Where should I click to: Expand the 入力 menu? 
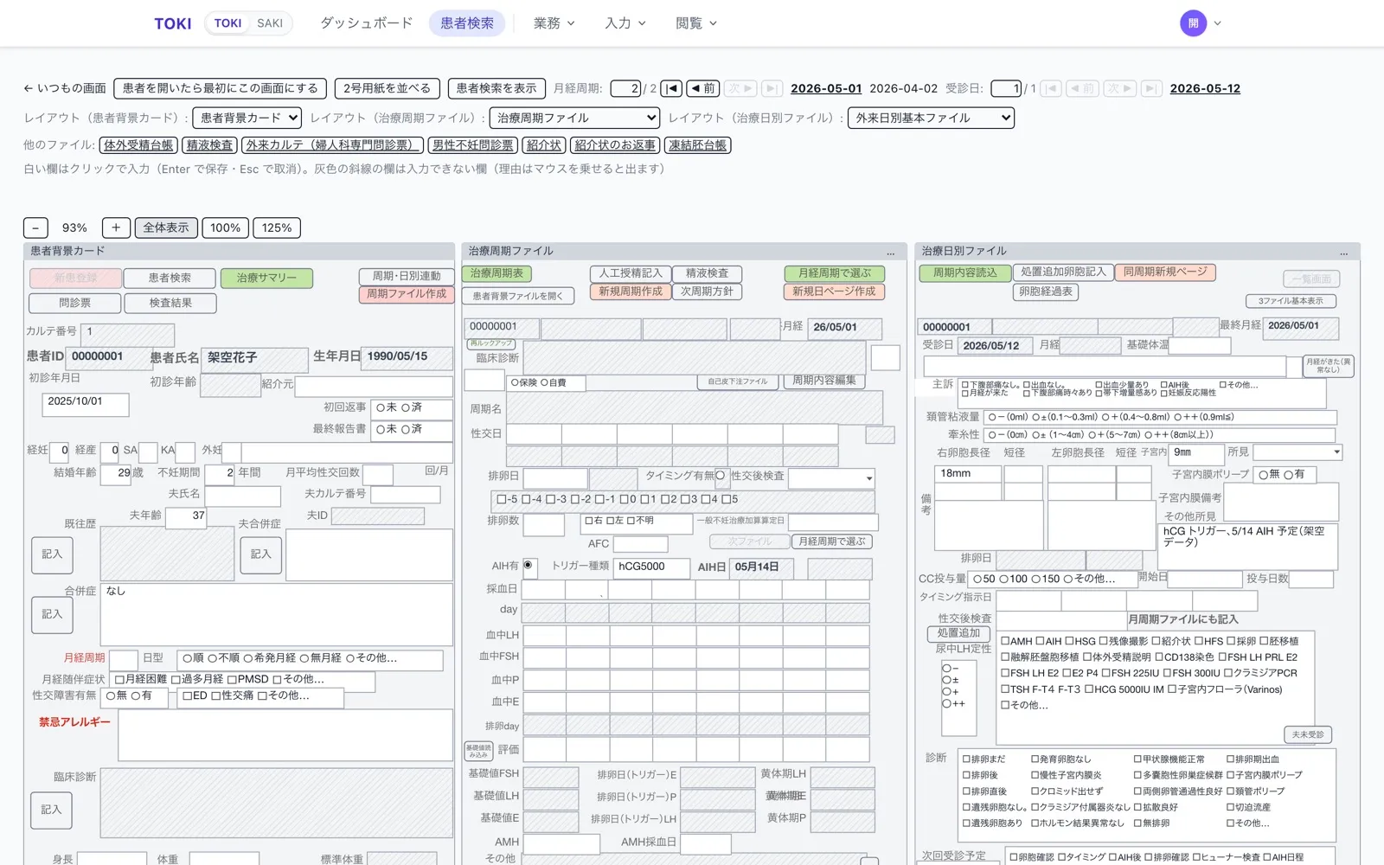(x=625, y=23)
